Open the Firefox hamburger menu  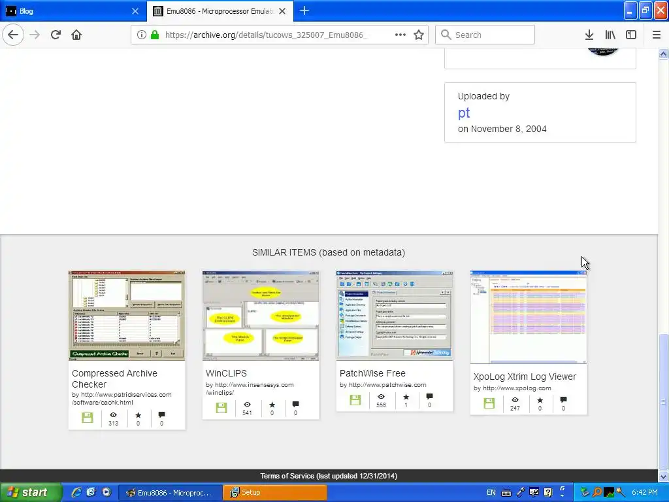657,35
